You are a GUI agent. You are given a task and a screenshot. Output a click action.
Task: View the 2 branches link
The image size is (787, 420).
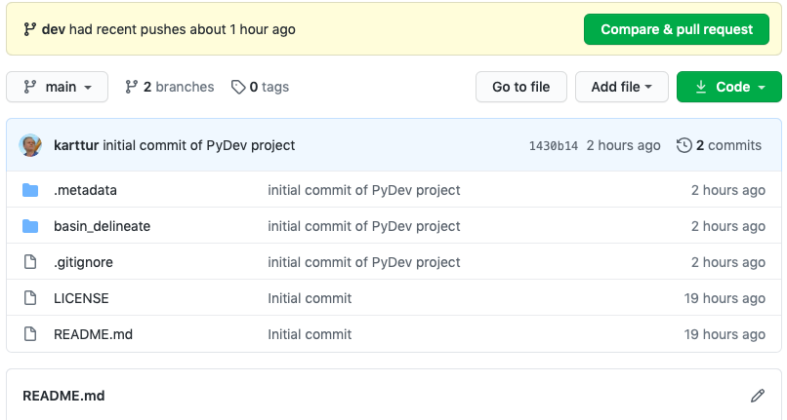(170, 87)
